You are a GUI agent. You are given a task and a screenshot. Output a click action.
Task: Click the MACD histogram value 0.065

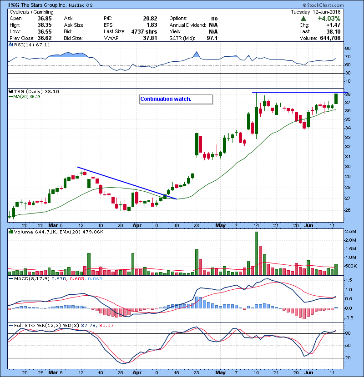pyautogui.click(x=95, y=279)
